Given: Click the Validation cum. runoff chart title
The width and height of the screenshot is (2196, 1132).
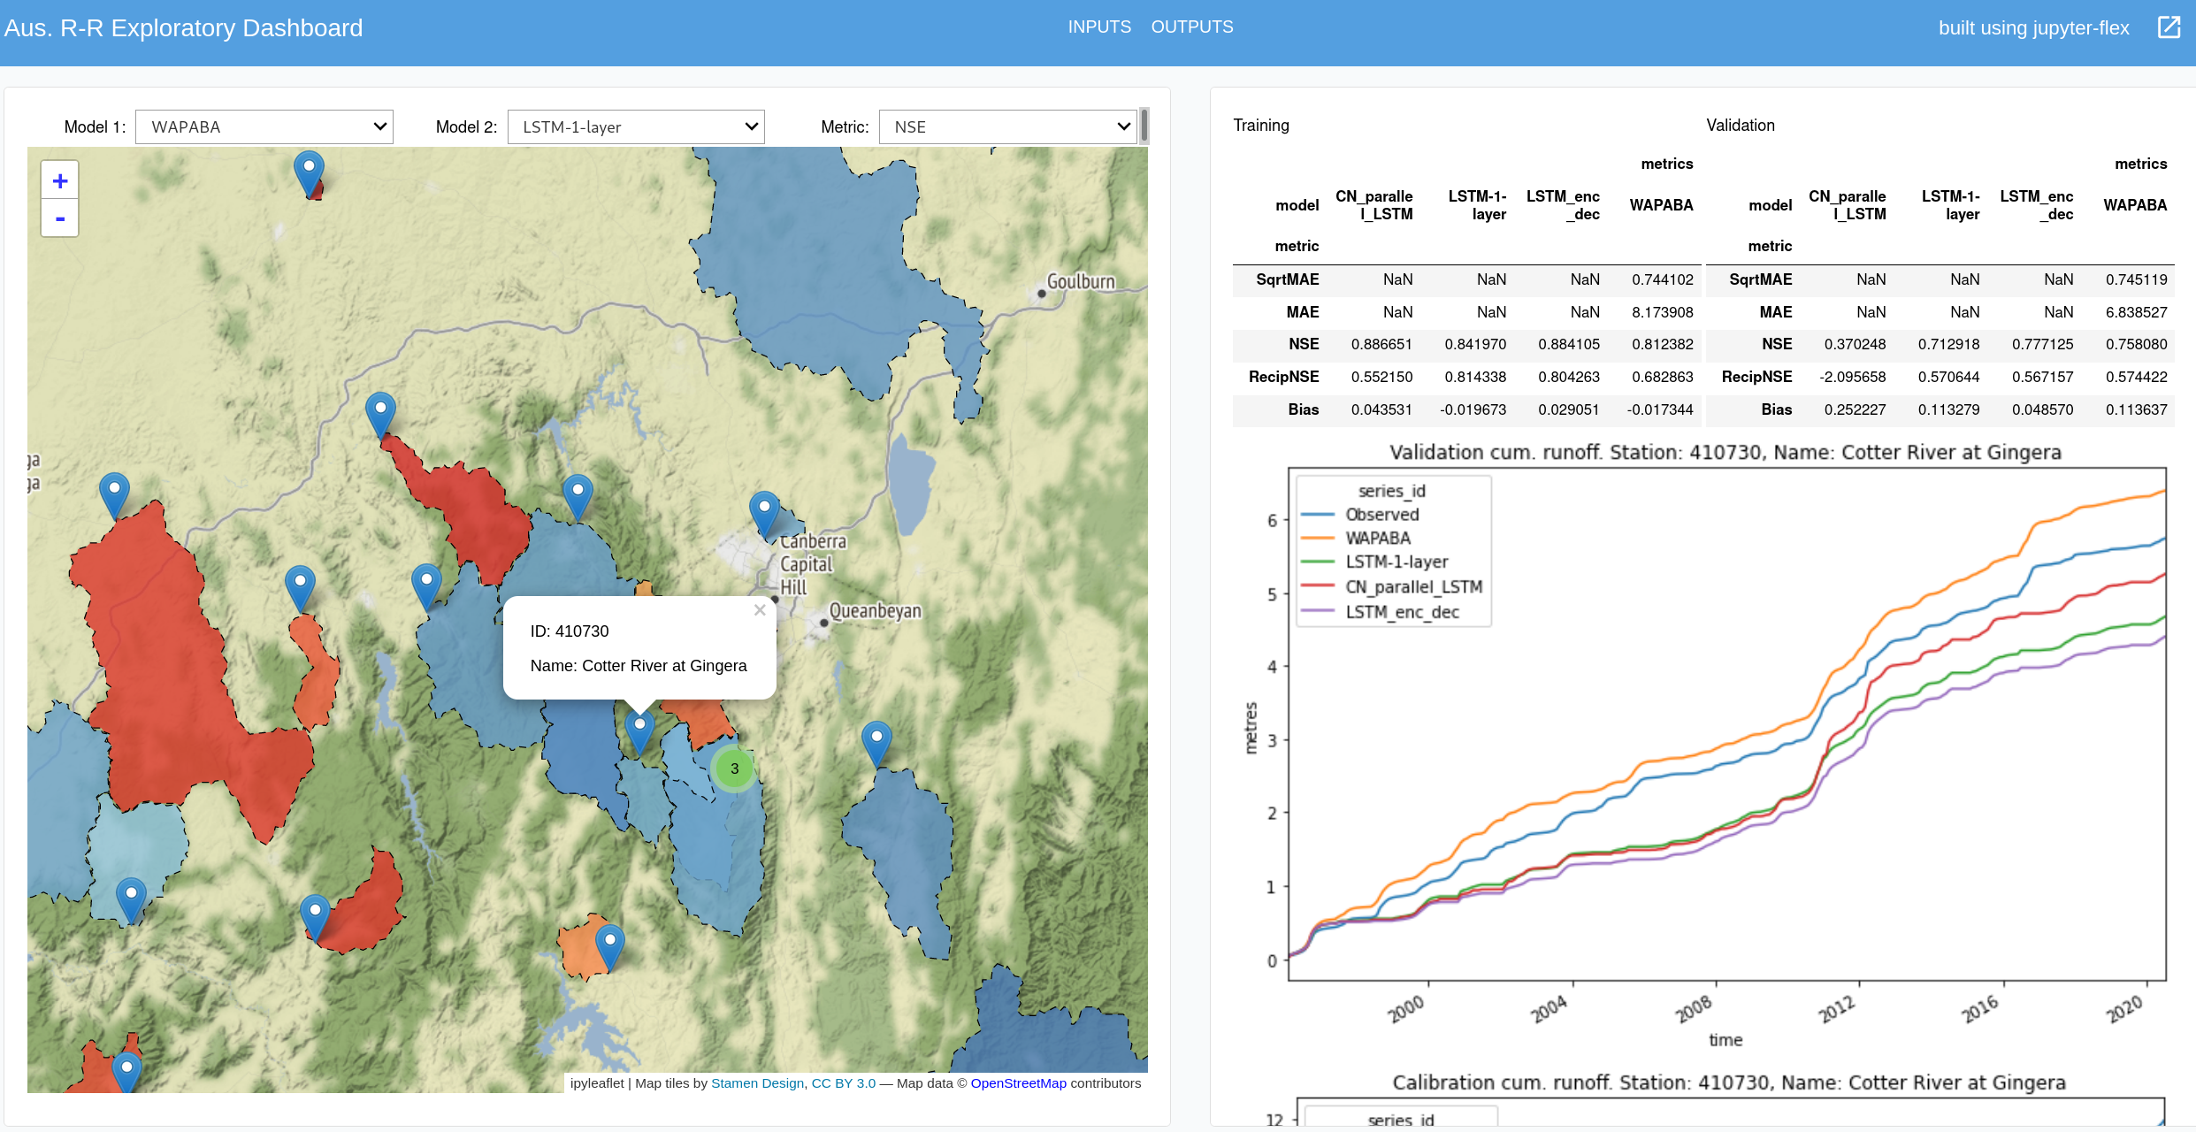Looking at the screenshot, I should (1725, 453).
